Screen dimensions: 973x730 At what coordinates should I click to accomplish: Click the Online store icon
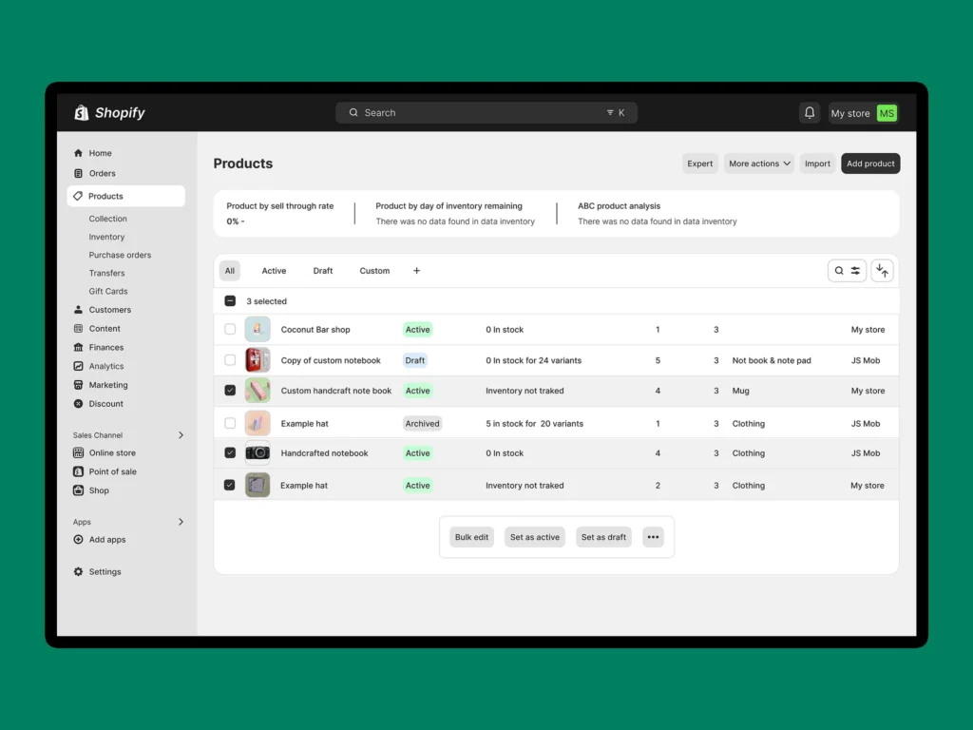pos(78,452)
